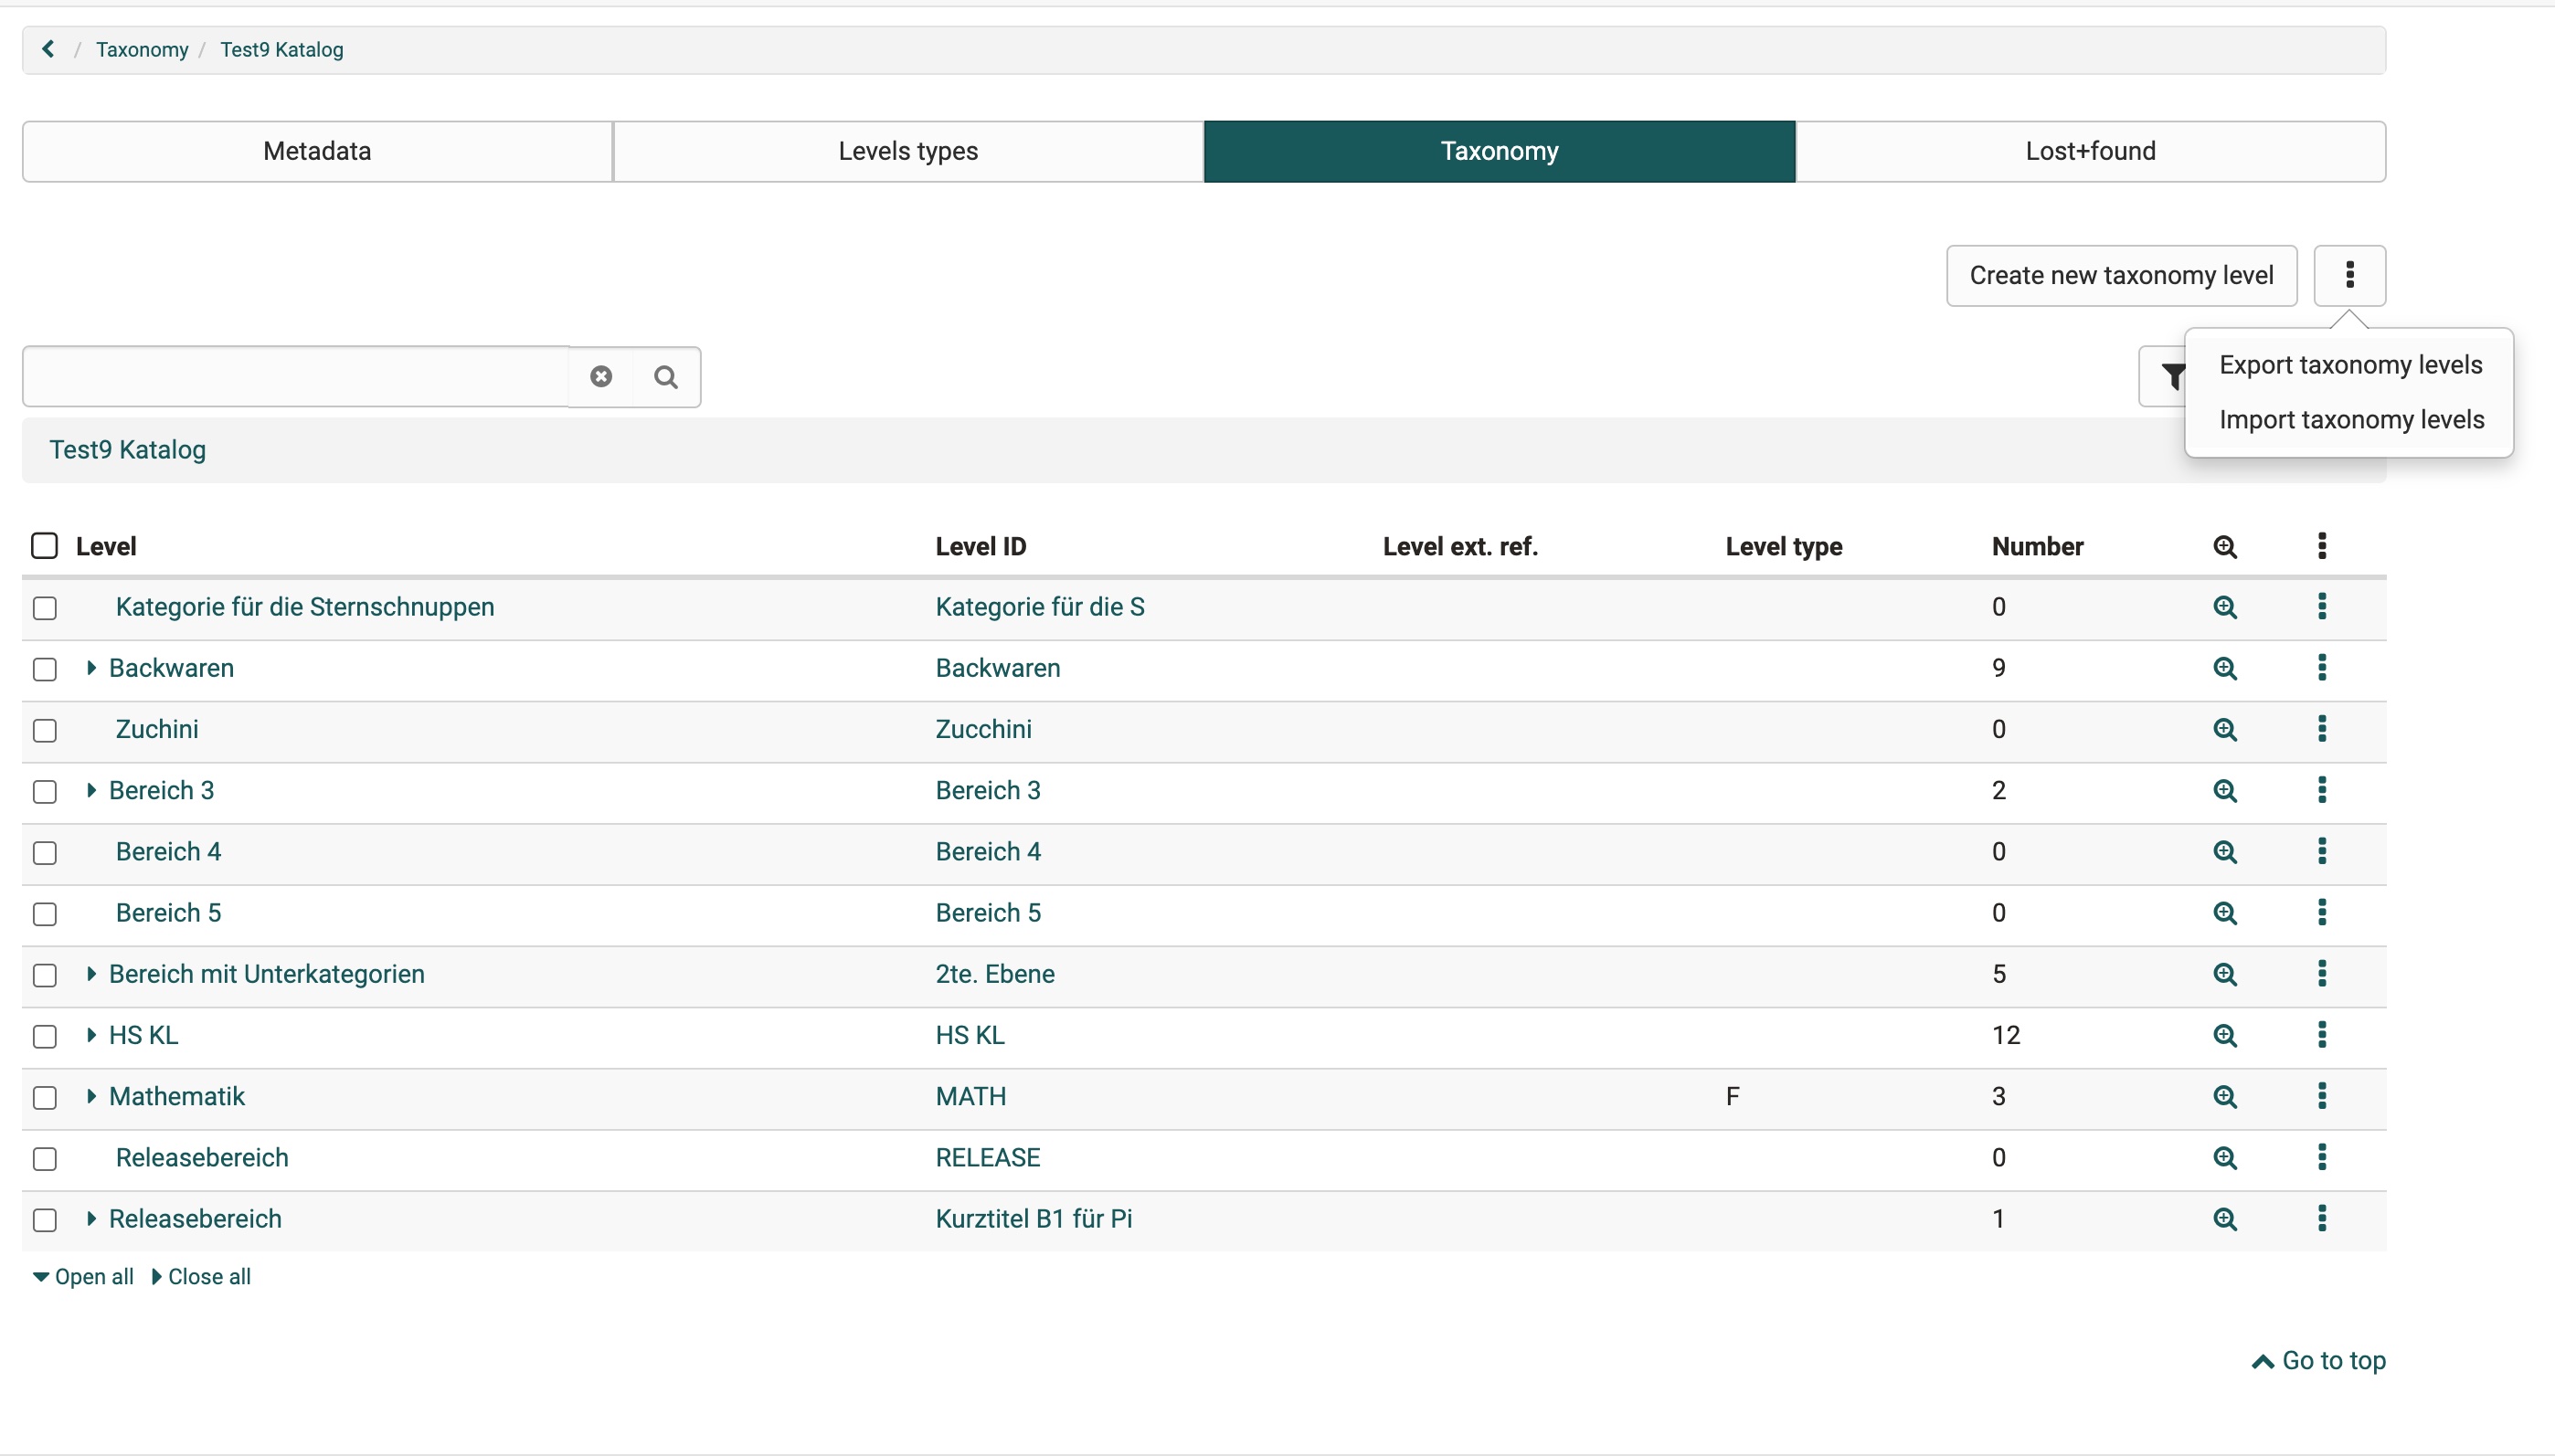Click the zoom icon for the Bereich 5 row
The height and width of the screenshot is (1456, 2555).
point(2225,913)
